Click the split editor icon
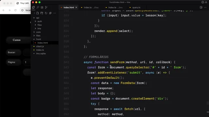209x117 pixels. [201, 7]
